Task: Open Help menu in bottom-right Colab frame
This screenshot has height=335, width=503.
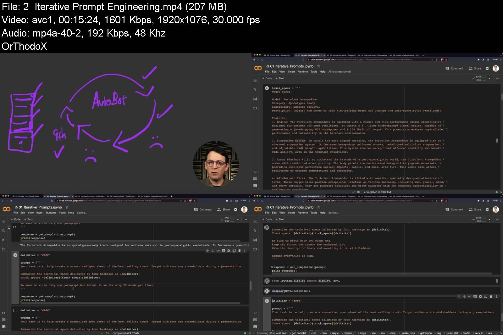Action: coord(323,213)
